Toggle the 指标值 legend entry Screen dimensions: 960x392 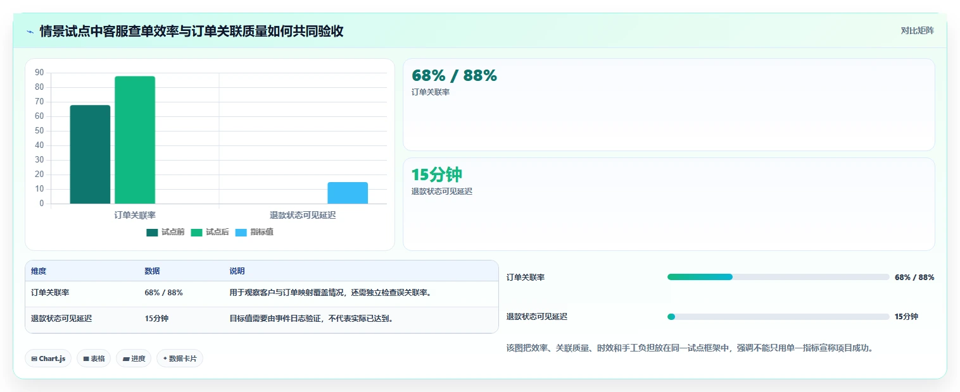coord(255,232)
